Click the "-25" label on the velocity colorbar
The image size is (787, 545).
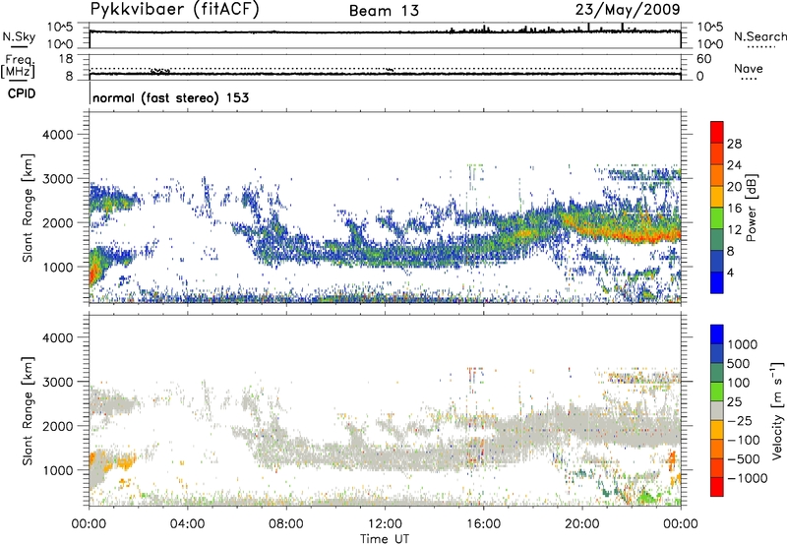click(x=739, y=421)
